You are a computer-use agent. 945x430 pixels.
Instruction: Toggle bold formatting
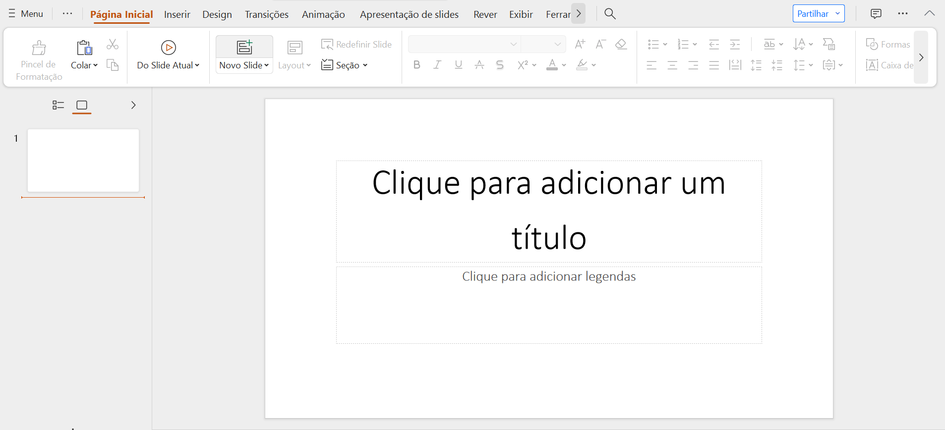[x=416, y=65]
